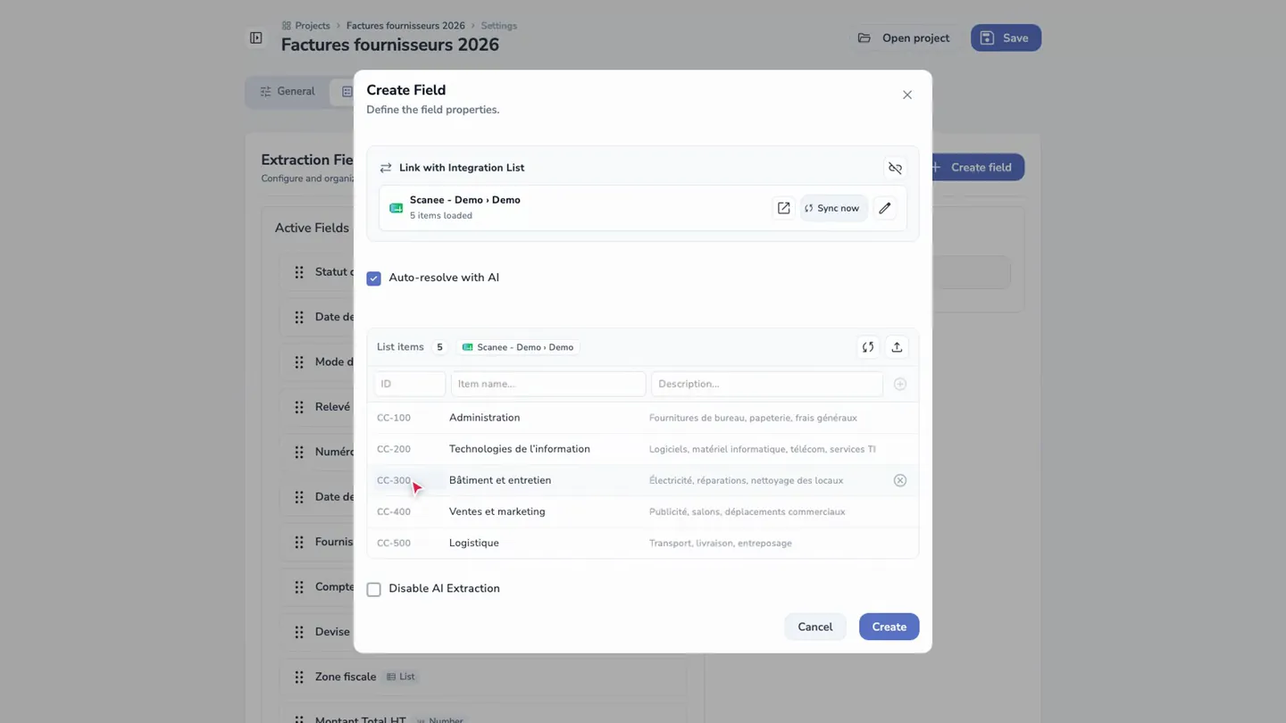Screen dimensions: 1286x723
Task: Click the Create field button behind dialog
Action: coord(978,167)
